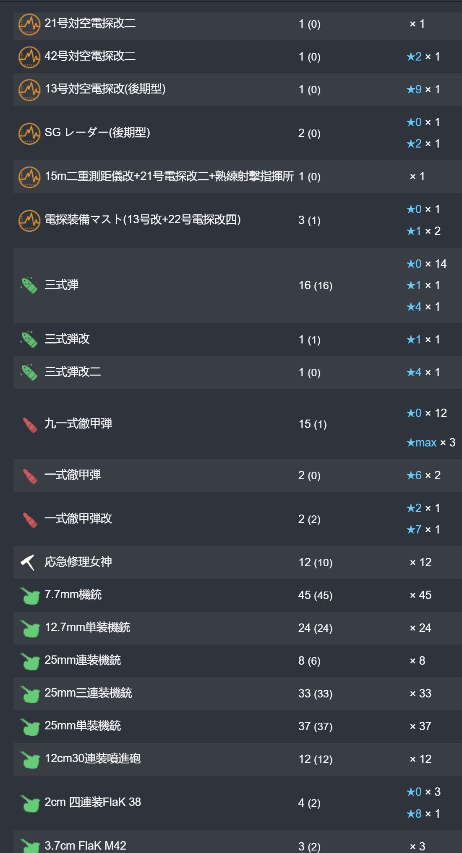The image size is (462, 853).
Task: Click the radar icon beside 21号対空電探改二
Action: tap(29, 24)
